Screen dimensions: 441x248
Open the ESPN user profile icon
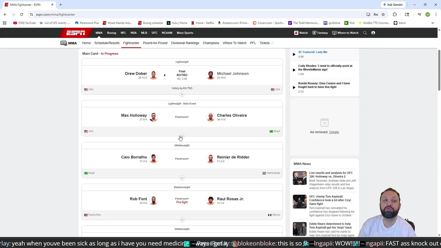point(373,33)
